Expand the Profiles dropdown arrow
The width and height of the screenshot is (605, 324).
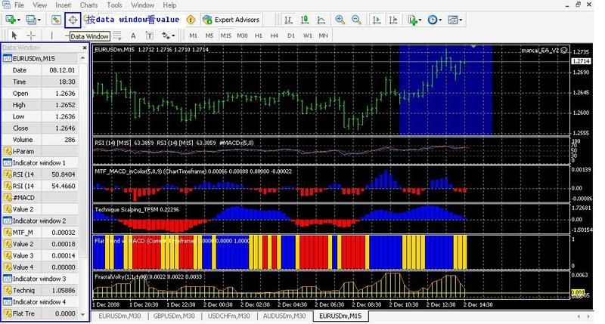coord(39,20)
